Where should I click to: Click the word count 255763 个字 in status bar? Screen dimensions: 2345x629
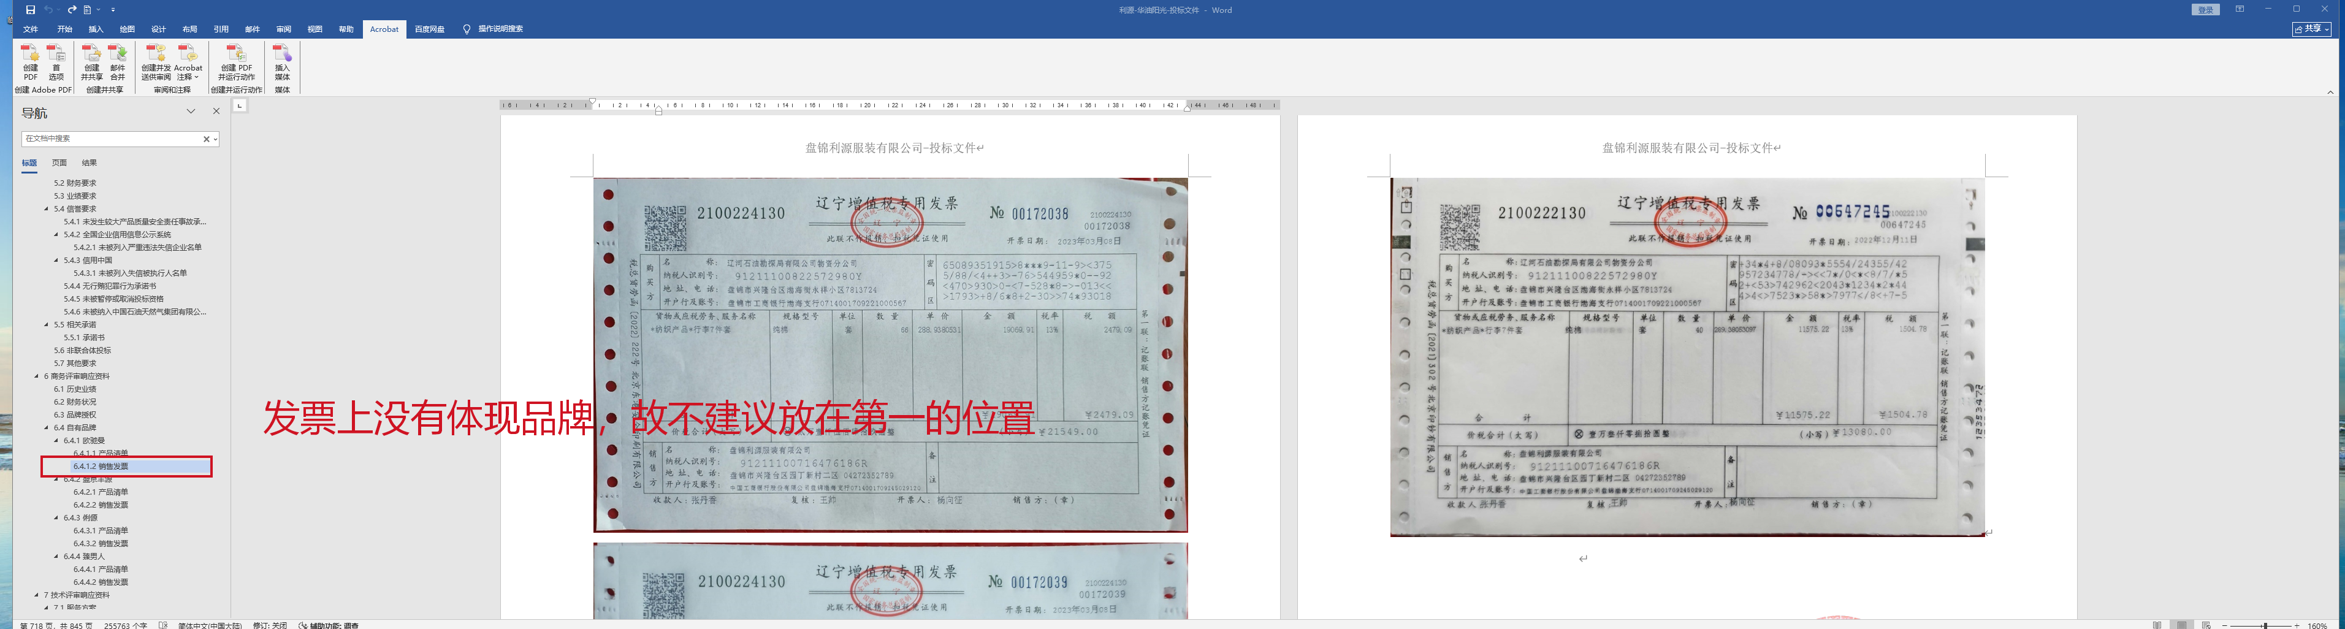click(126, 625)
